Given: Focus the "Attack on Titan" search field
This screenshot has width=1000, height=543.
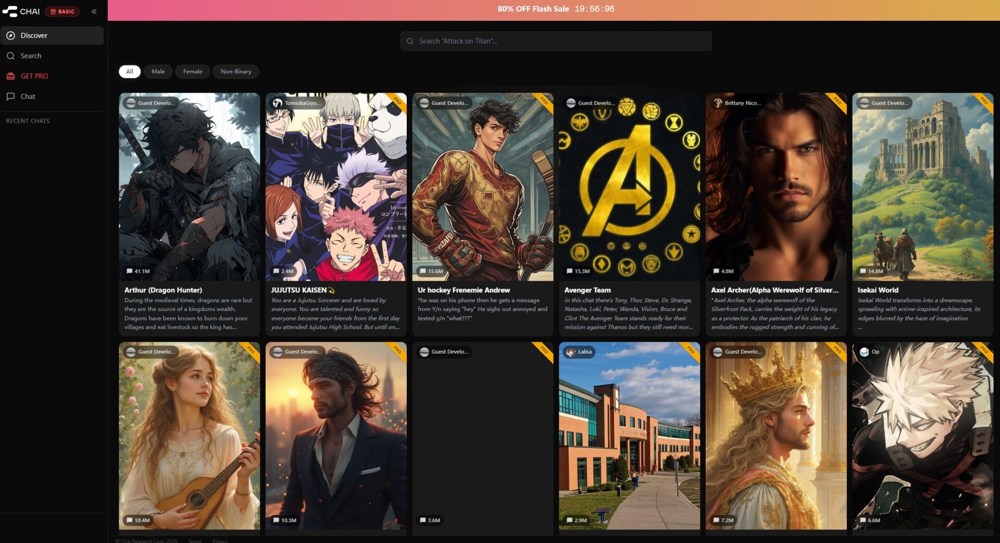Looking at the screenshot, I should click(556, 41).
